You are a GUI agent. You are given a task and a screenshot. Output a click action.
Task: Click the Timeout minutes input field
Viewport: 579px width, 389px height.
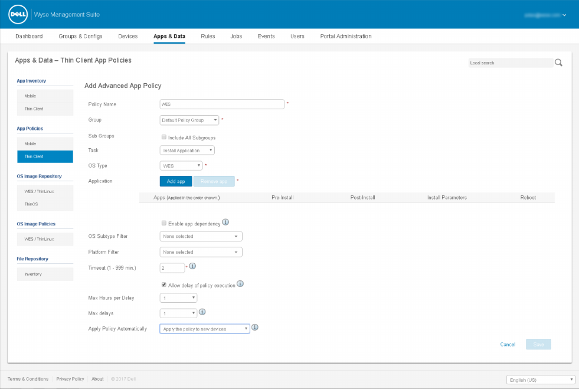click(x=172, y=268)
